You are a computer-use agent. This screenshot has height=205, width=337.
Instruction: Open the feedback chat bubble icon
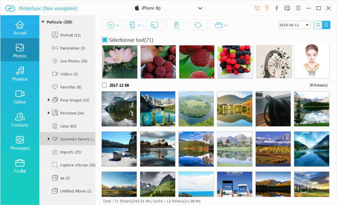pos(287,8)
